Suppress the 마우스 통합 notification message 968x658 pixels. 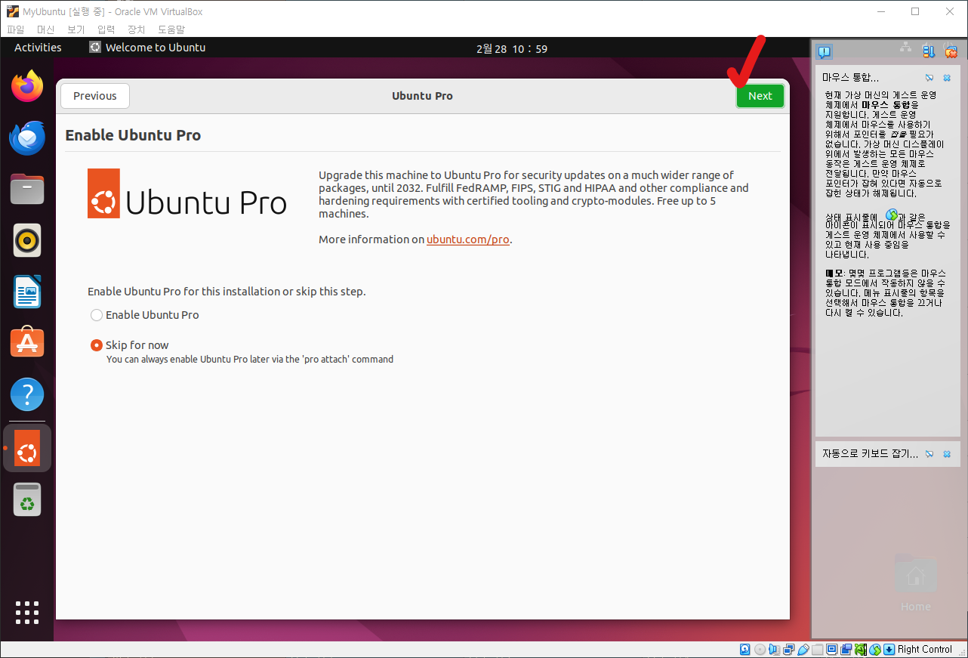click(929, 78)
